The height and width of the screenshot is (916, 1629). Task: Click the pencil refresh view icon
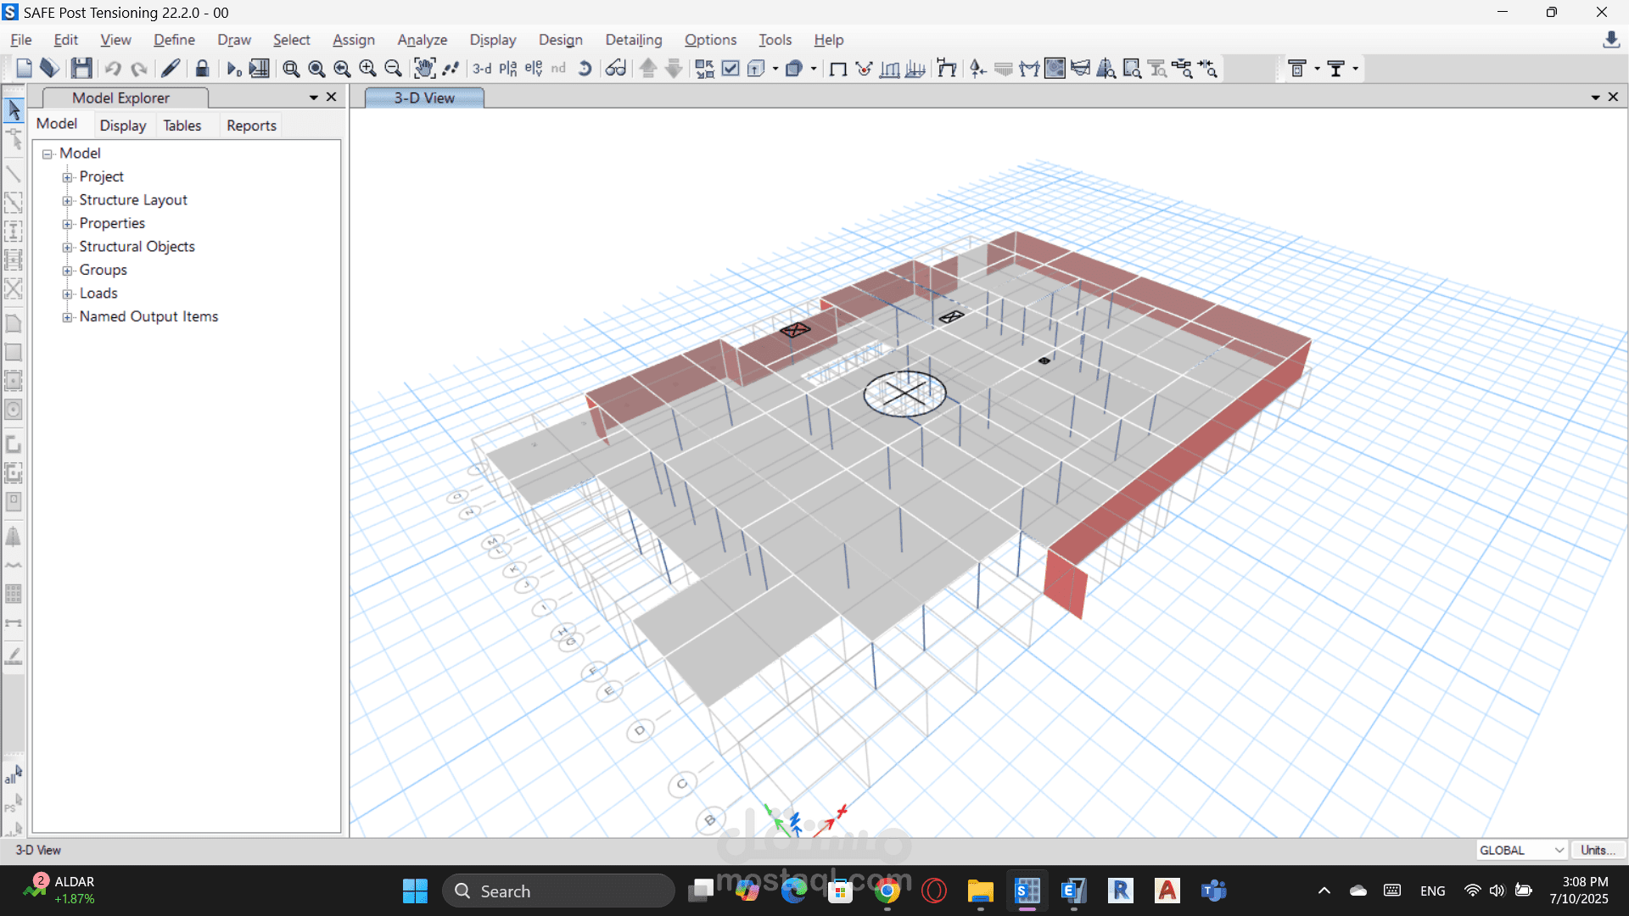click(171, 69)
